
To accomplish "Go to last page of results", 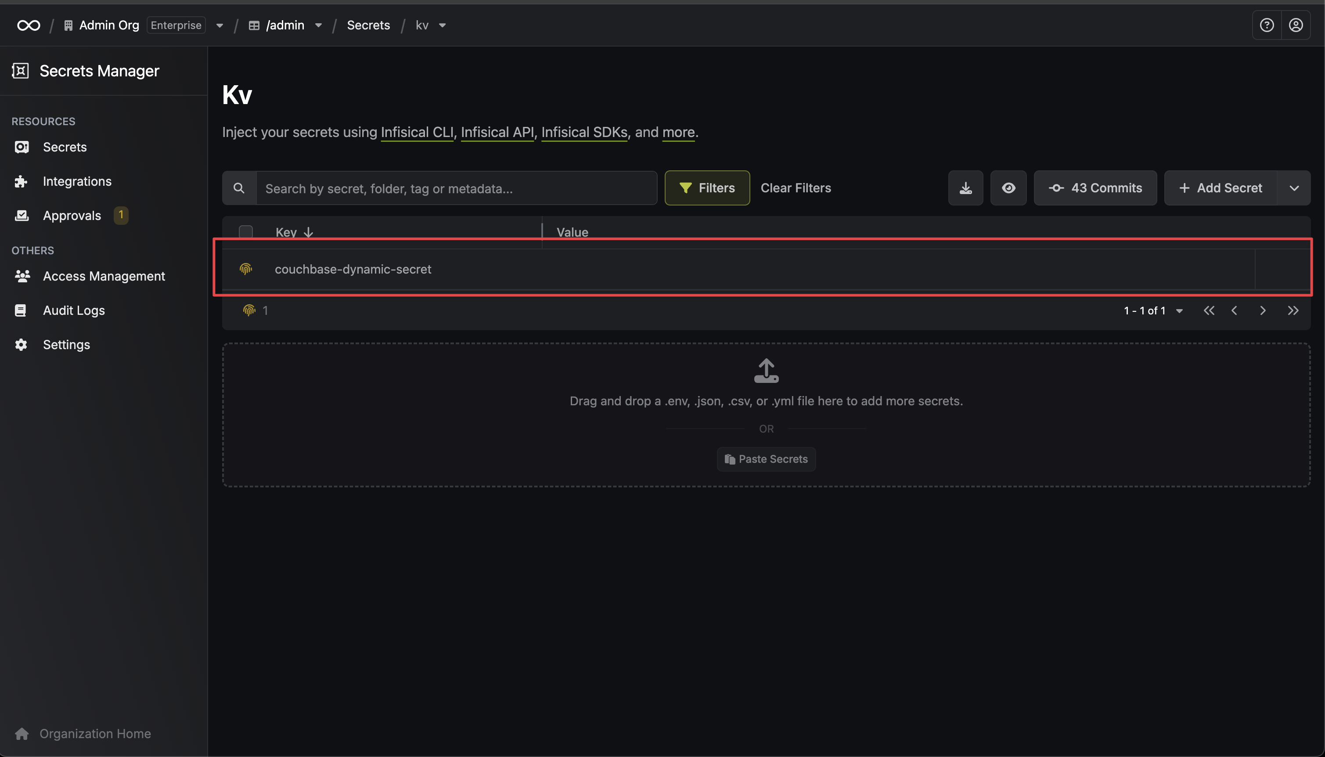I will (x=1293, y=310).
